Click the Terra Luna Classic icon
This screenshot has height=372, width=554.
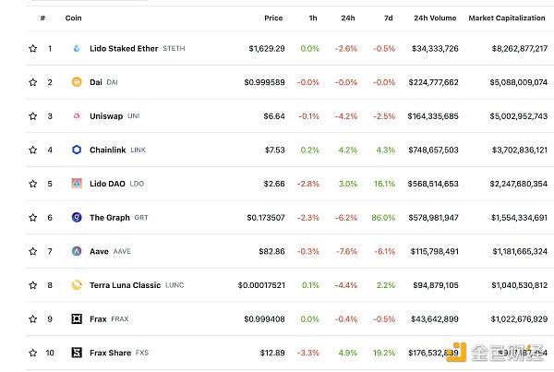point(77,285)
